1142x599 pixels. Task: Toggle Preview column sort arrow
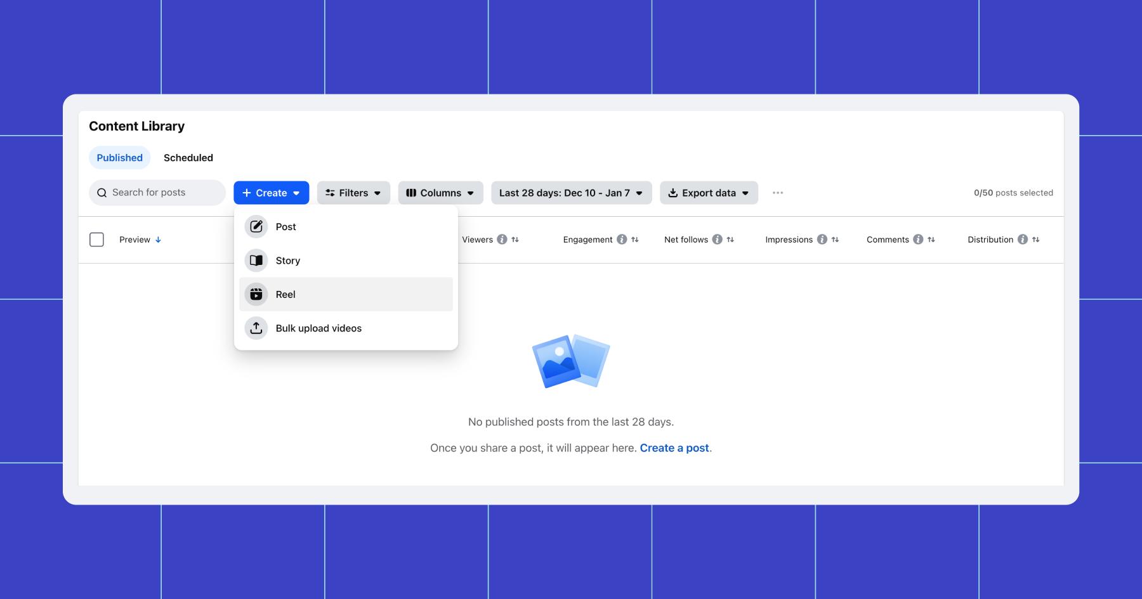pyautogui.click(x=158, y=240)
